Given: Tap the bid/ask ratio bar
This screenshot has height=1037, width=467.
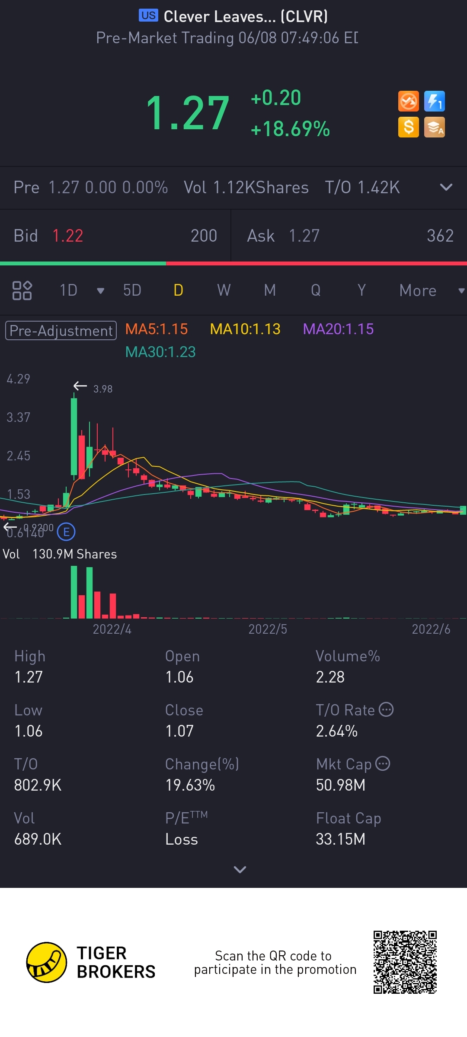Looking at the screenshot, I should 233,263.
